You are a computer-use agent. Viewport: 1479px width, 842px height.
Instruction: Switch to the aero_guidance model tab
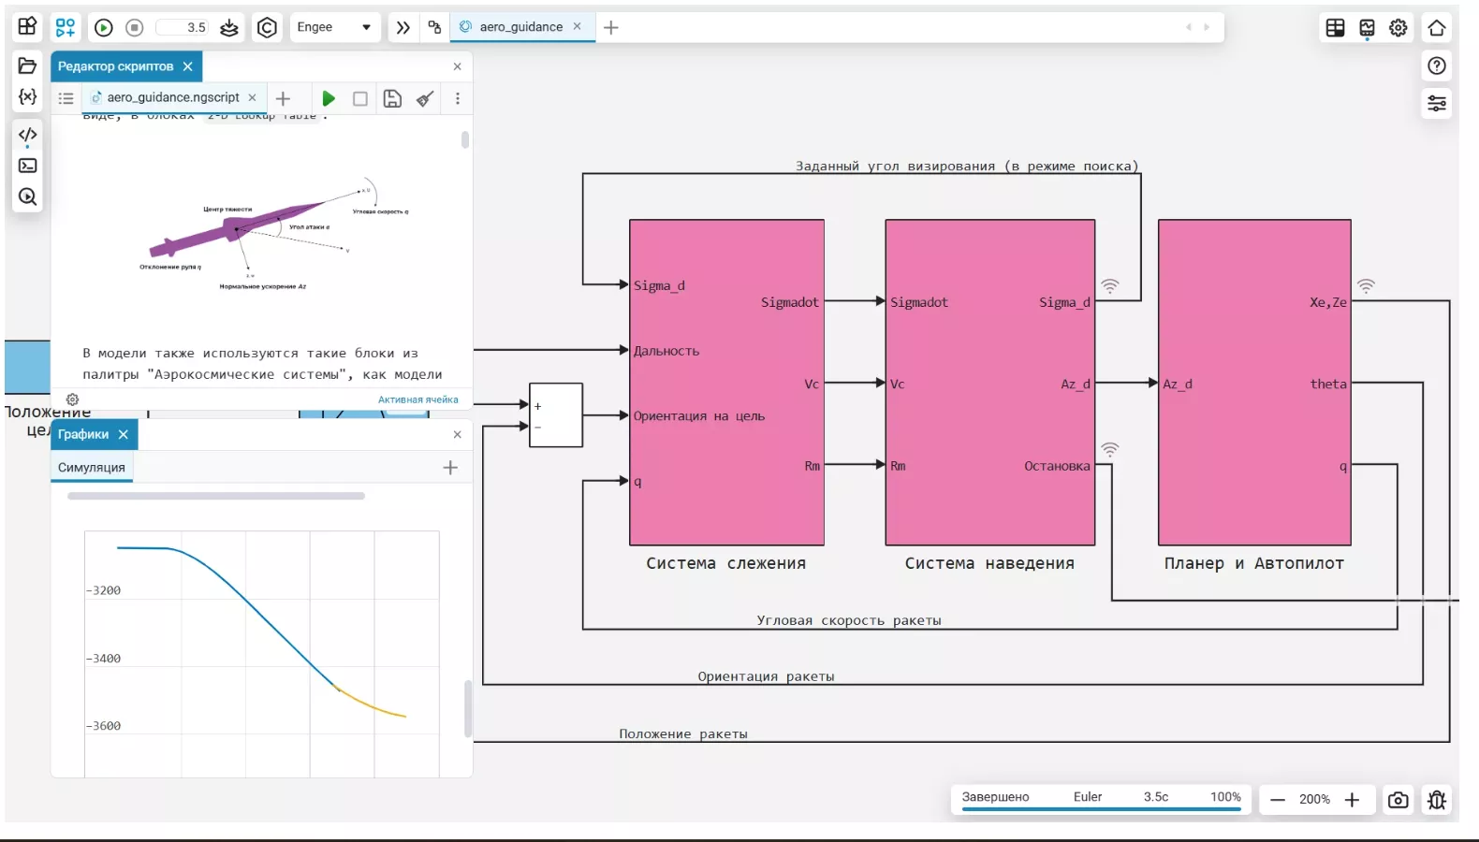(521, 27)
